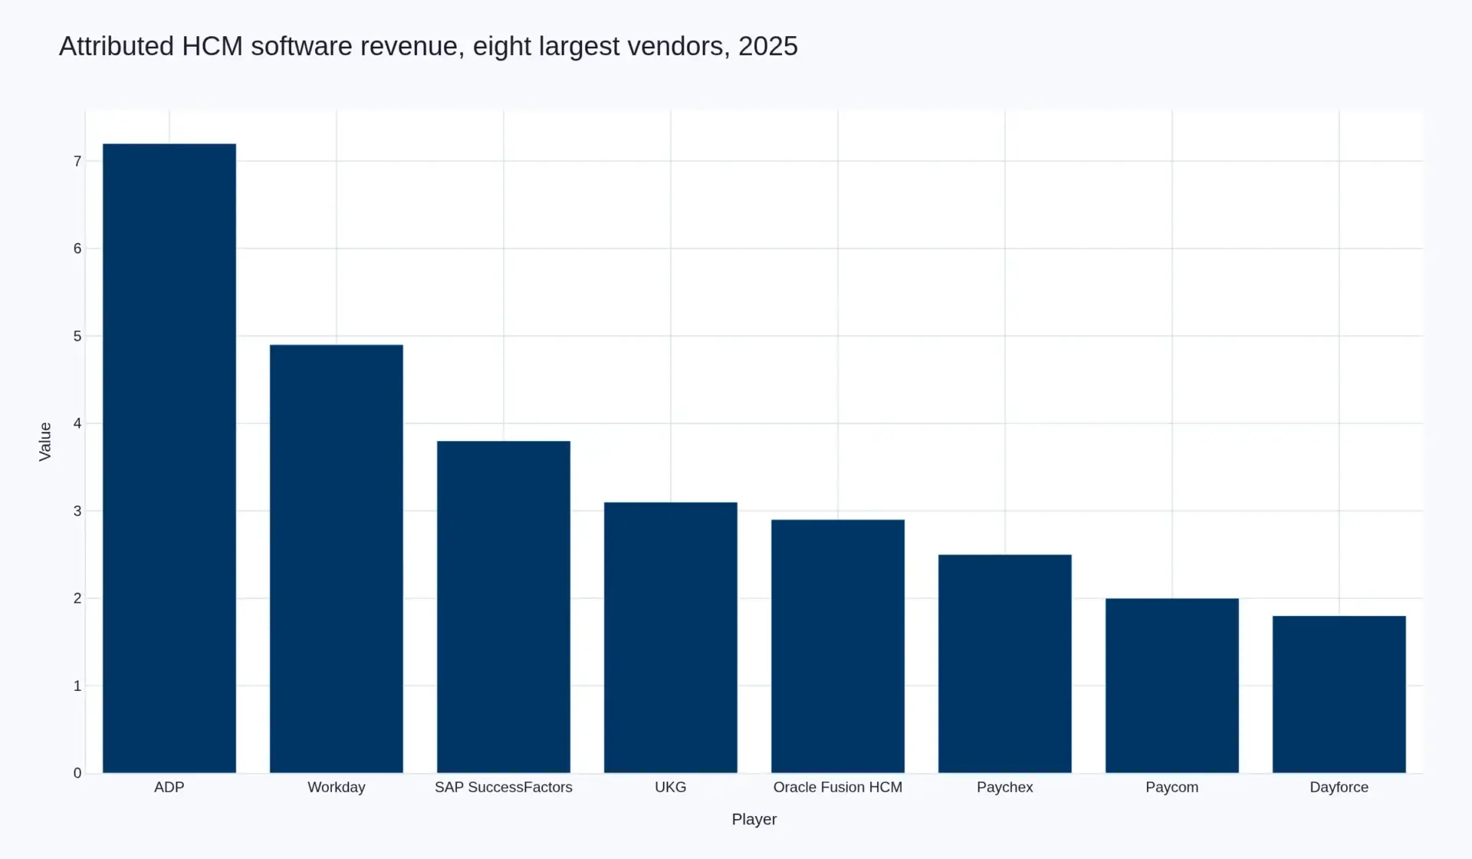Click the 'Player' x-axis title

tap(754, 819)
